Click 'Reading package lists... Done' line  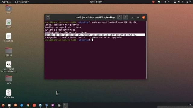tap(63, 27)
